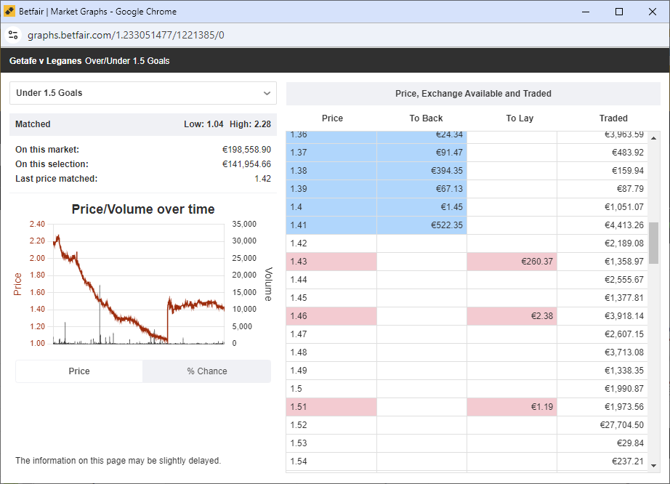The height and width of the screenshot is (484, 670).
Task: Click the 1.52 price cell
Action: [331, 425]
